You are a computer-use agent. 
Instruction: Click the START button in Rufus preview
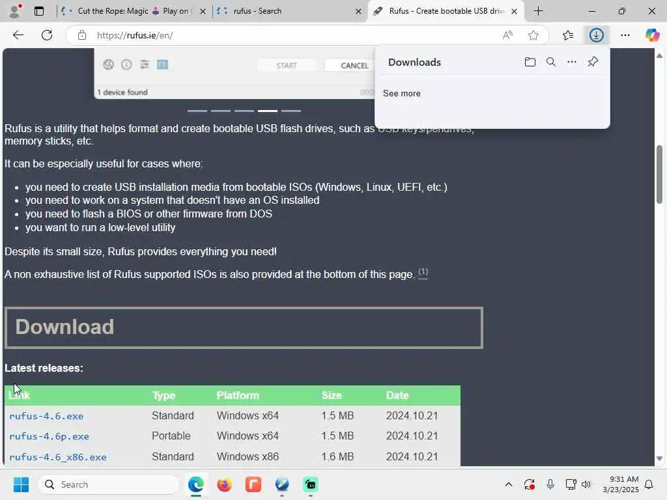pyautogui.click(x=287, y=66)
